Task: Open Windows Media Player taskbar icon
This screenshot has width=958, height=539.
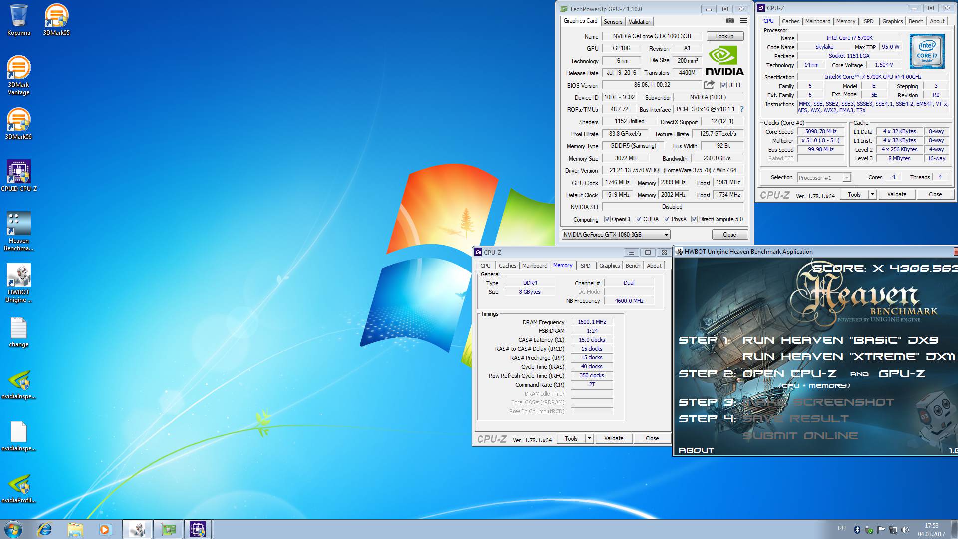Action: [105, 529]
